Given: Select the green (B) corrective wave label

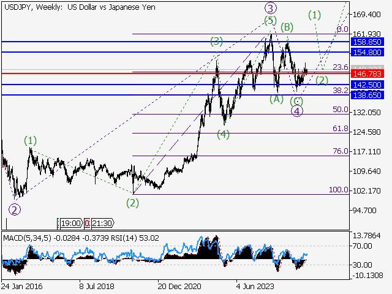Looking at the screenshot, I should 287,27.
